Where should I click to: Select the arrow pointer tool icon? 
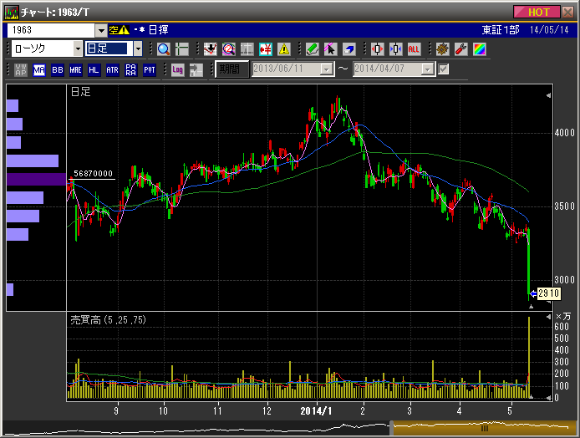click(x=330, y=48)
